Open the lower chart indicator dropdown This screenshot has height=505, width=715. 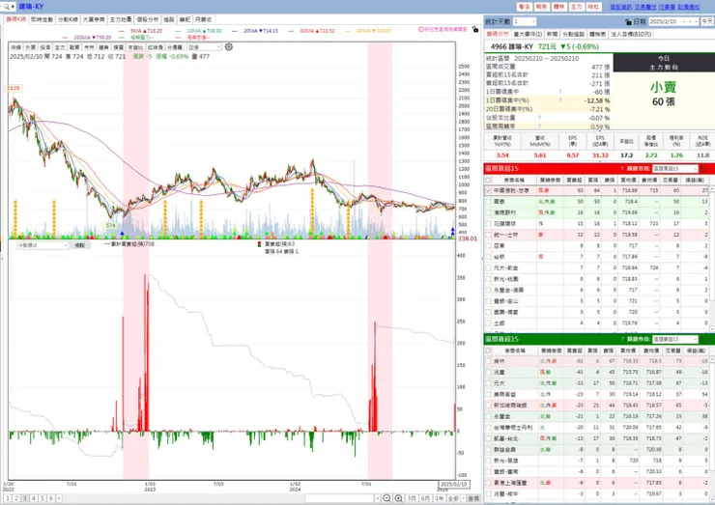click(x=43, y=245)
